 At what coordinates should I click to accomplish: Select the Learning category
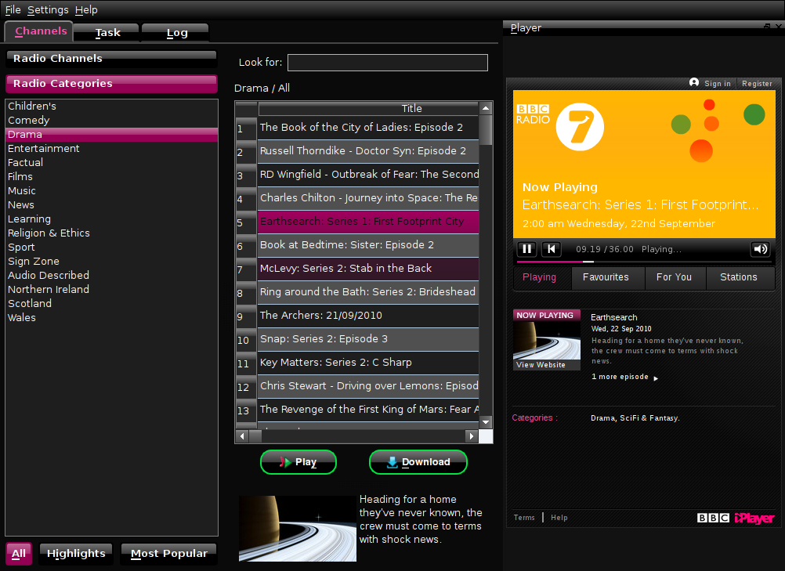click(x=112, y=219)
